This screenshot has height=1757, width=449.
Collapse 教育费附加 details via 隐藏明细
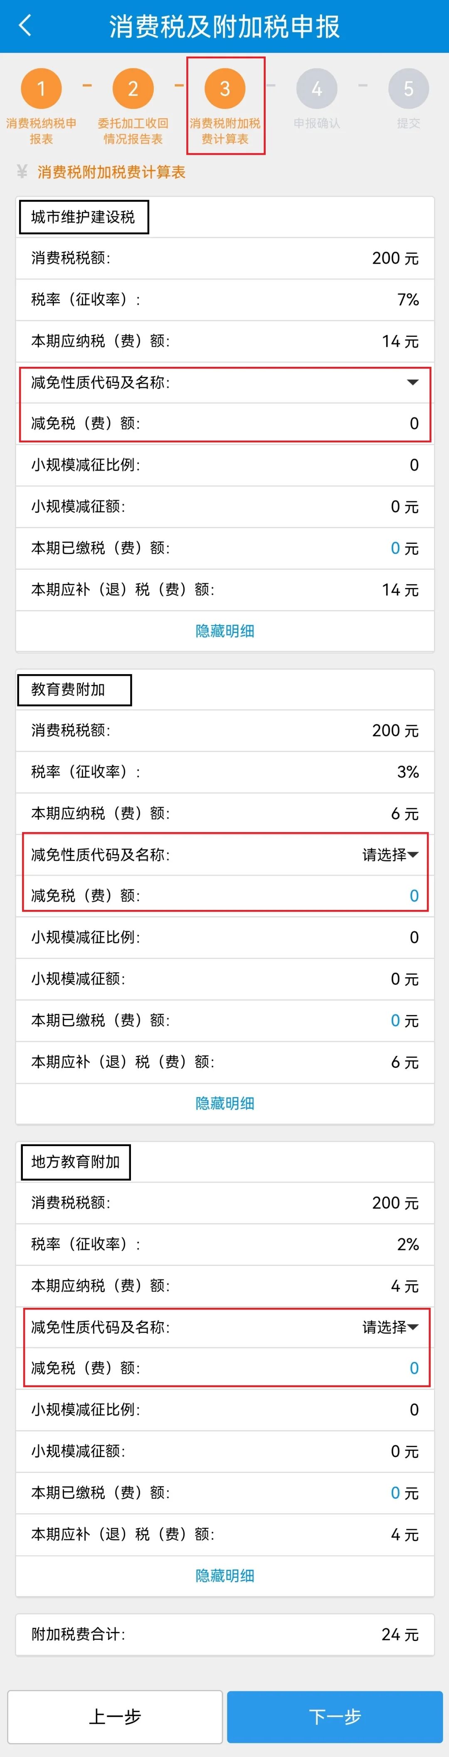point(224,1104)
